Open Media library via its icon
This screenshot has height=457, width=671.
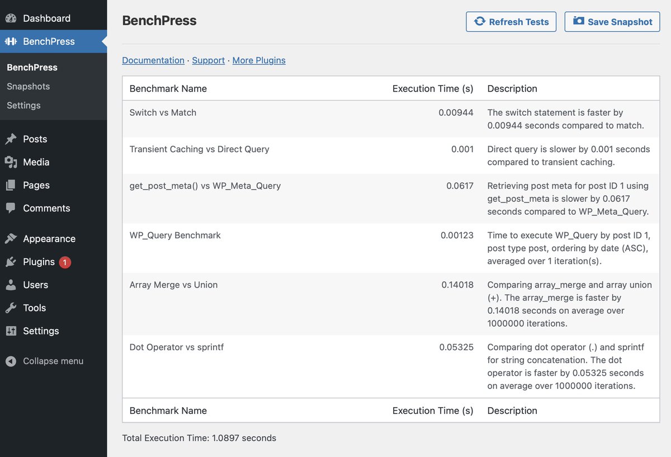pyautogui.click(x=11, y=162)
